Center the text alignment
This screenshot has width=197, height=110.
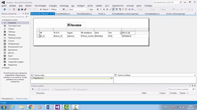coord(117,9)
